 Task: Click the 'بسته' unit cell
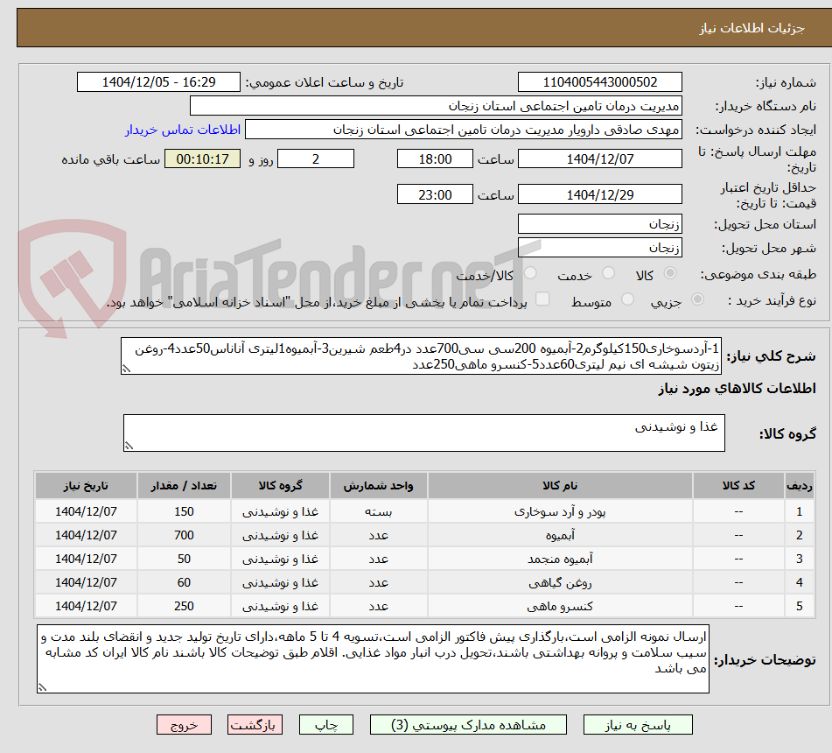[378, 511]
